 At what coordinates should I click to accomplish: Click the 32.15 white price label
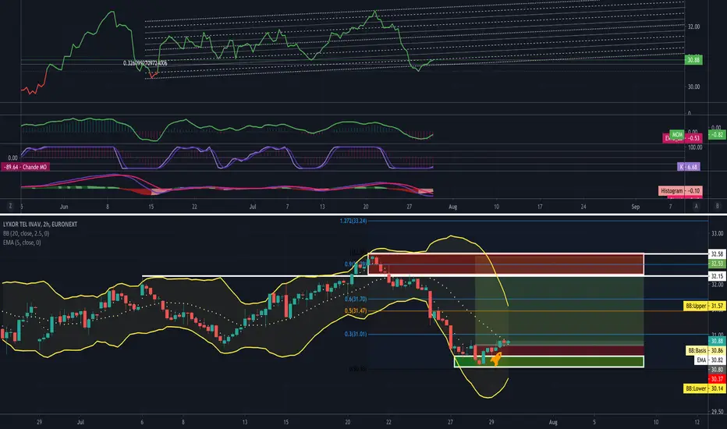coord(717,276)
